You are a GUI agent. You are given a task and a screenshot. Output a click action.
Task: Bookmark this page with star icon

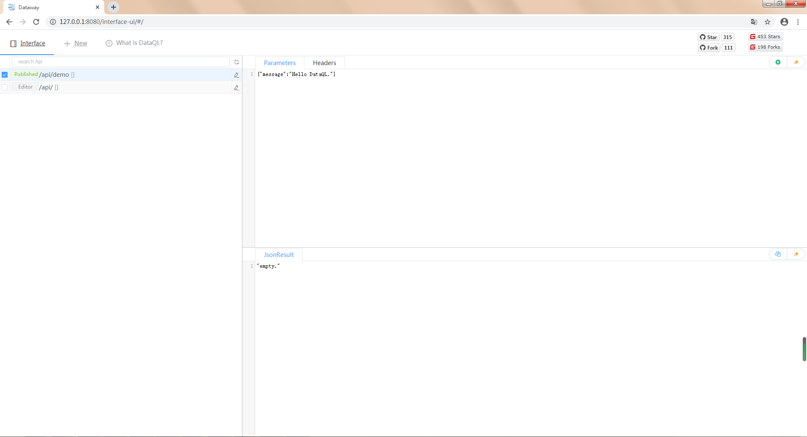click(x=767, y=22)
